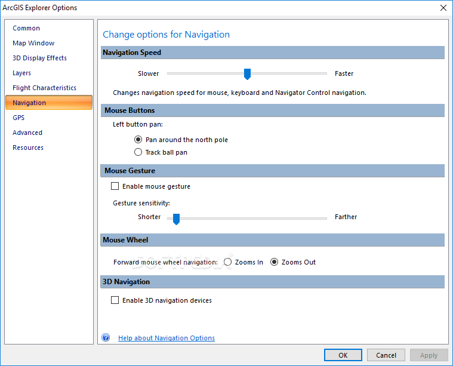Click the Navigation Speed slider thumb
453x366 pixels.
click(x=247, y=74)
